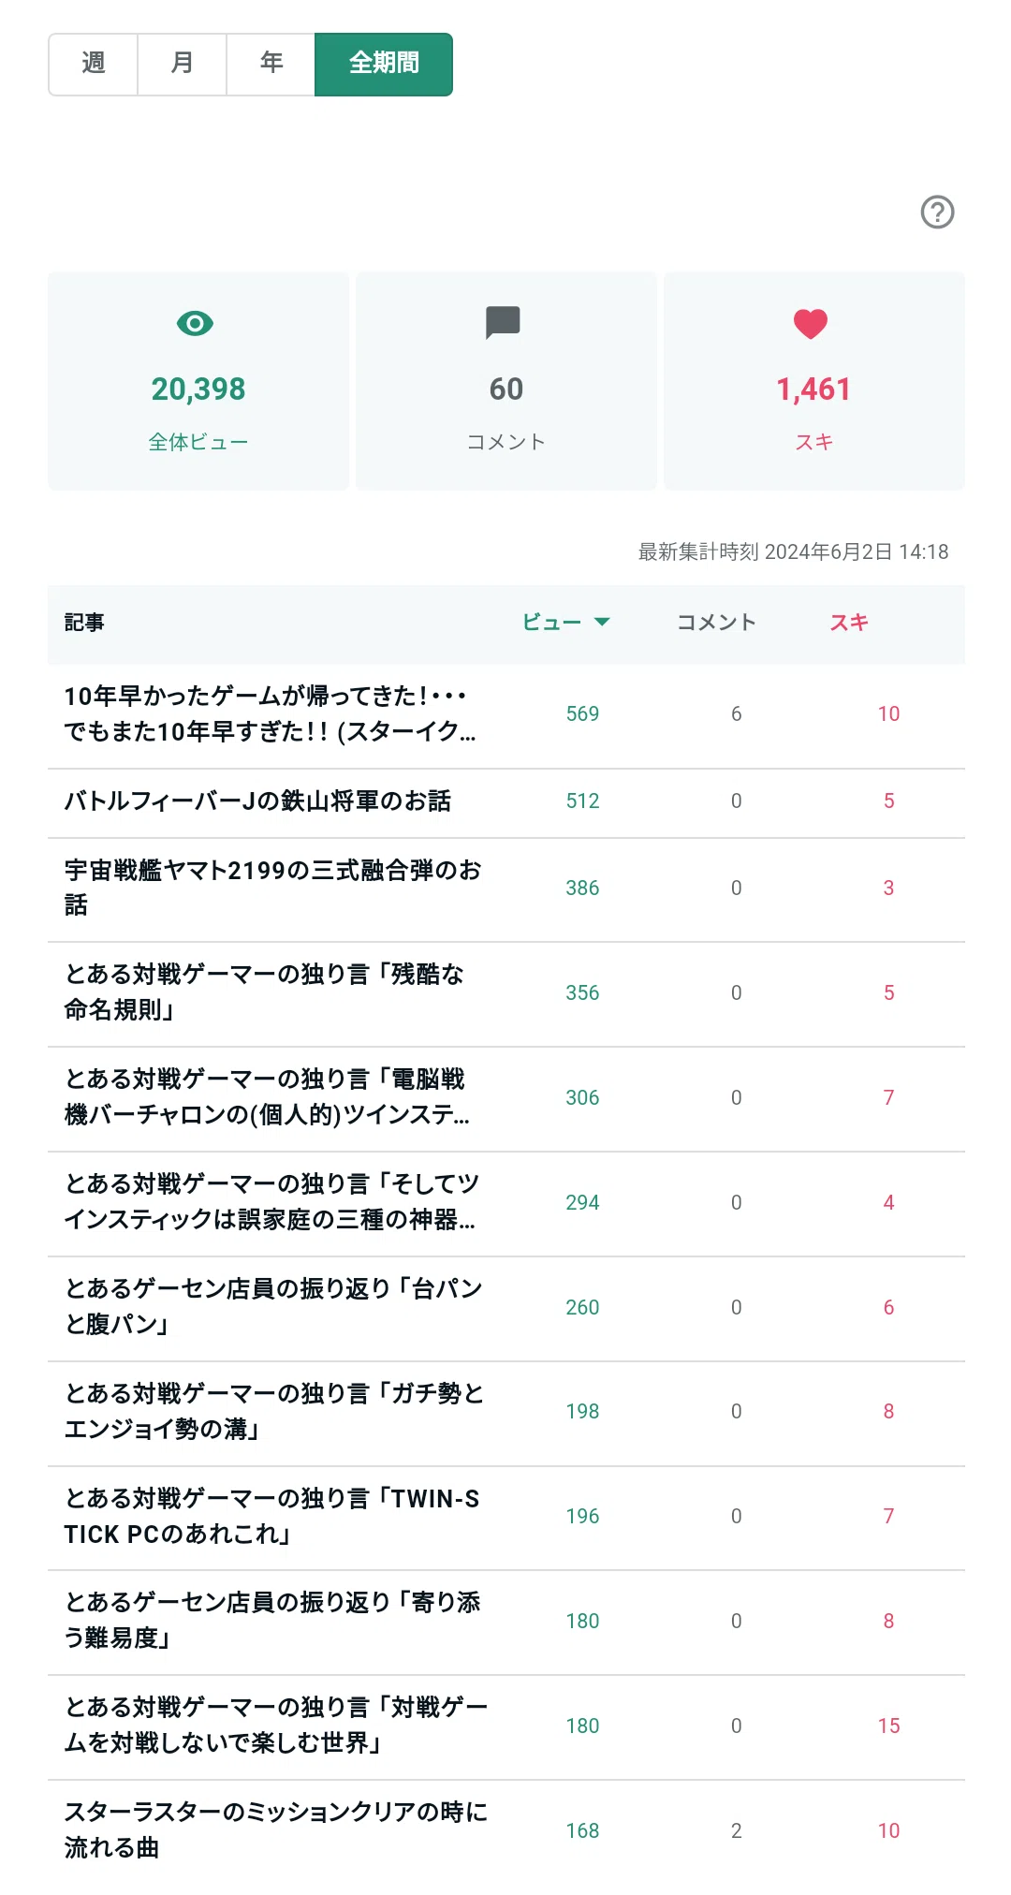Click the eye icon above total views

[195, 324]
